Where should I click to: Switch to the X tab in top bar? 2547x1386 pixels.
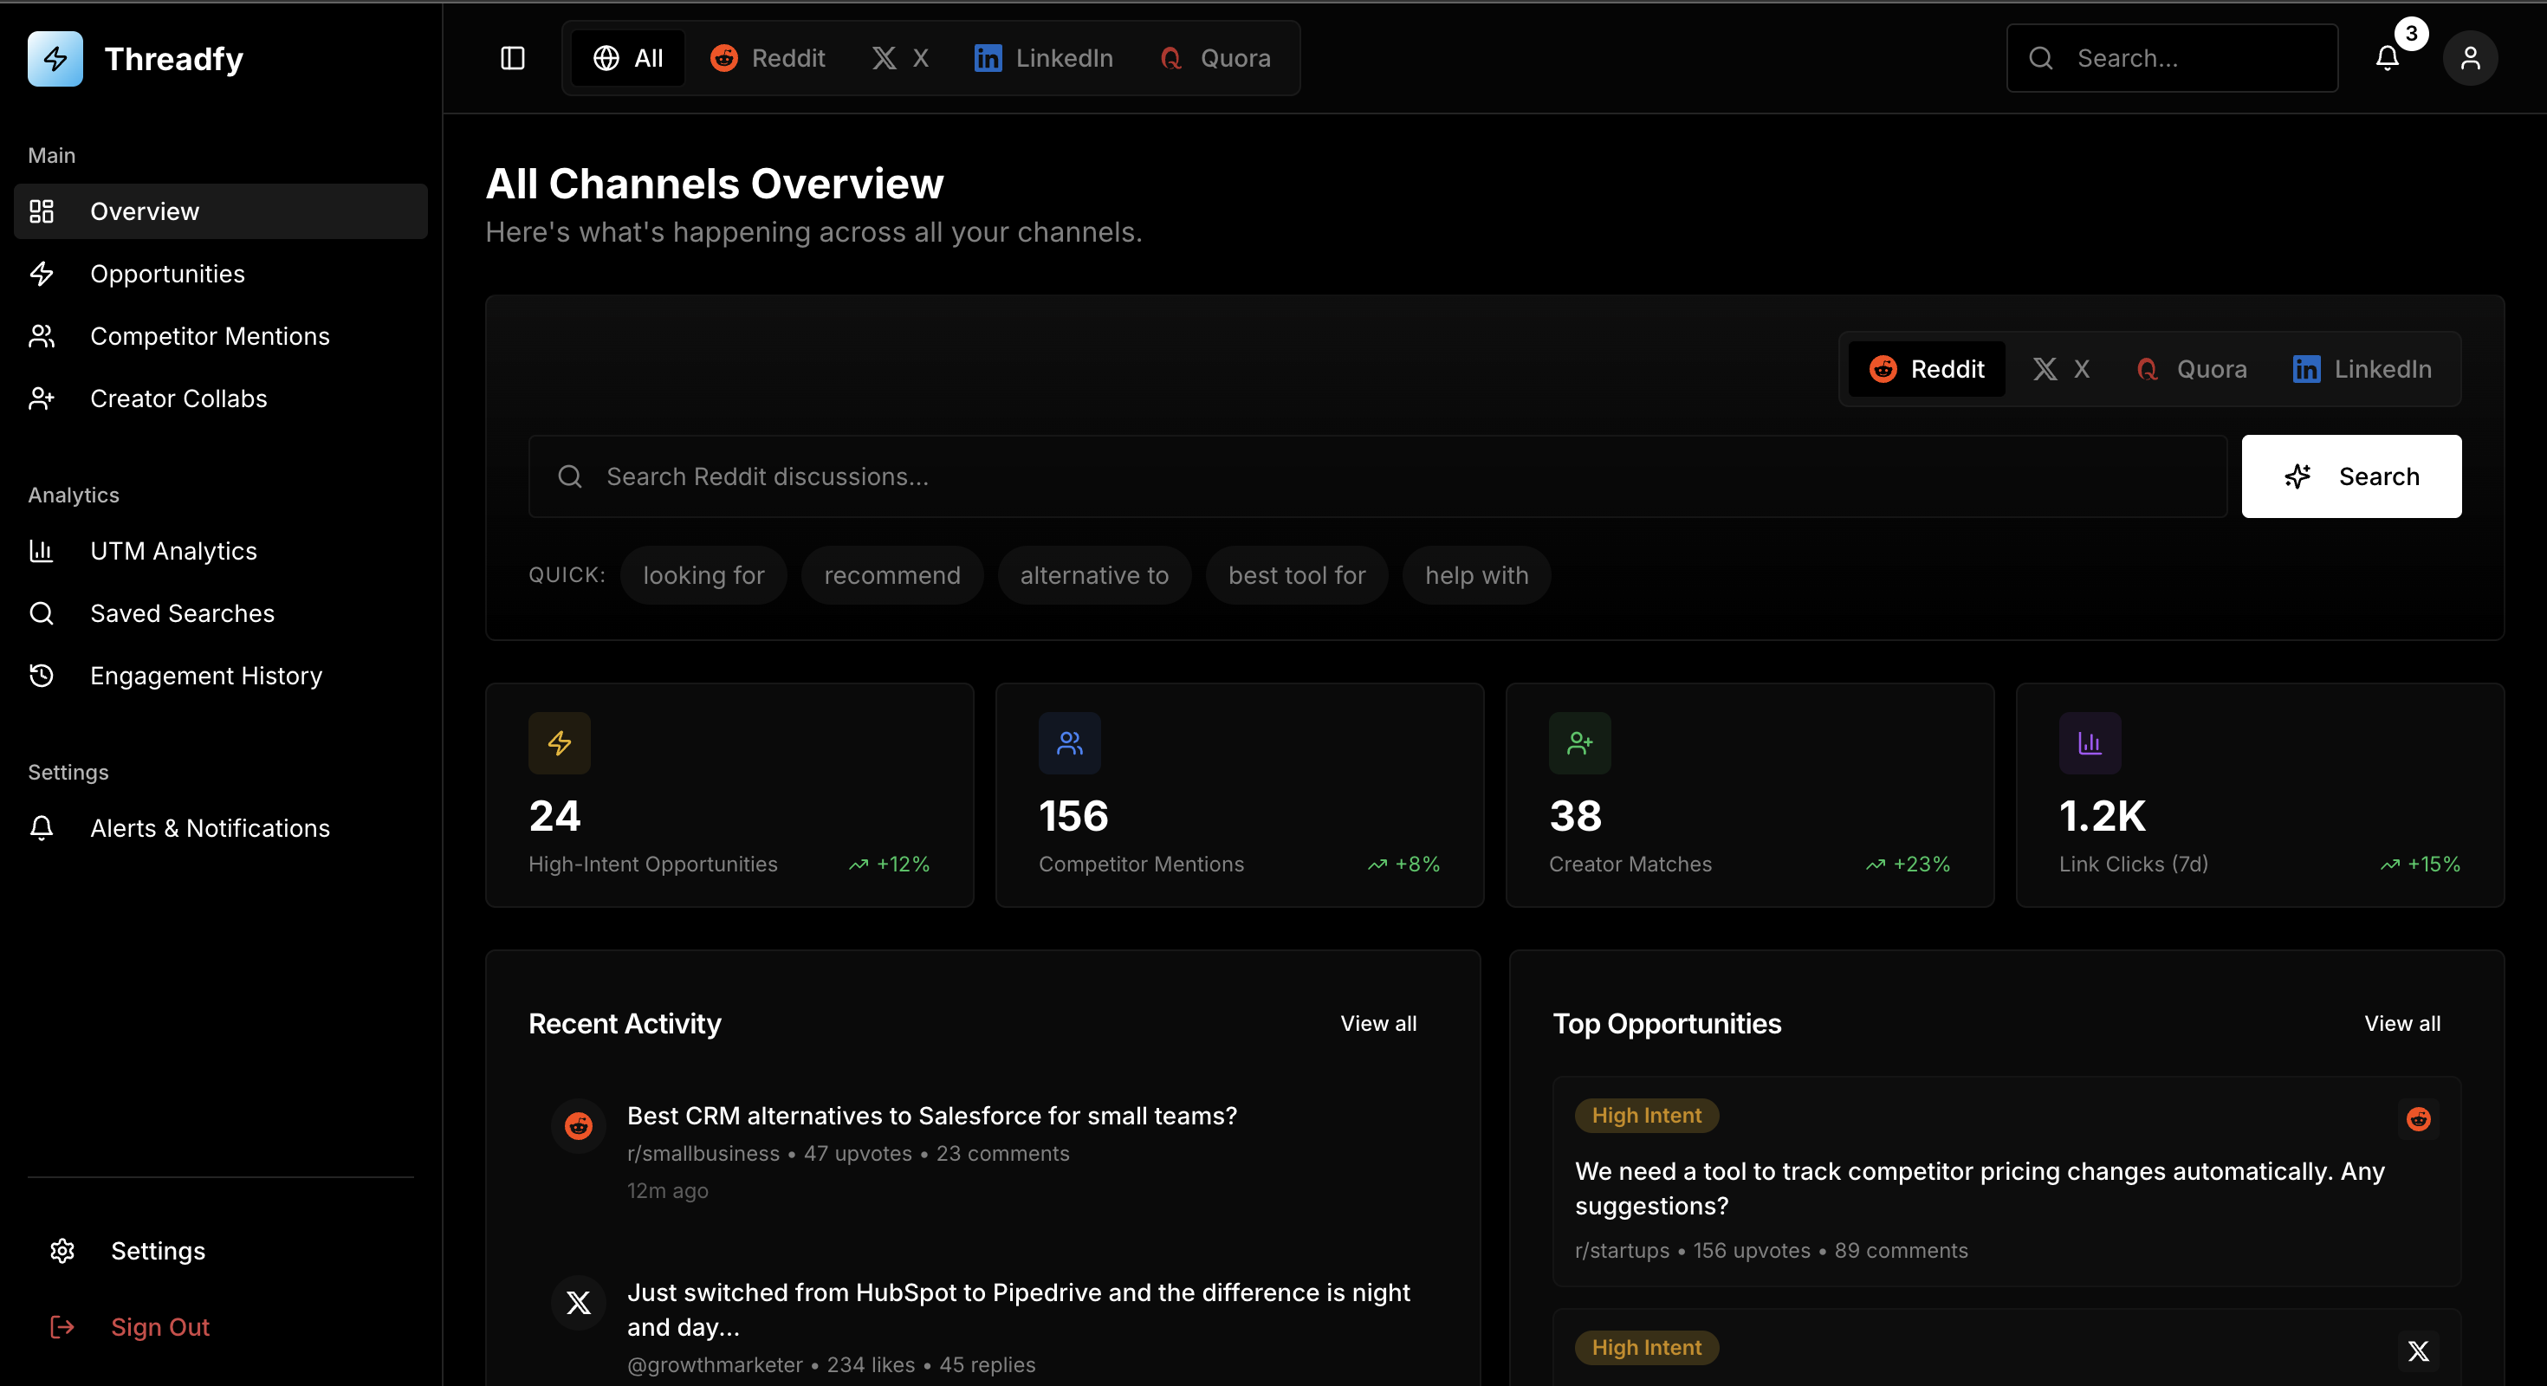point(901,58)
